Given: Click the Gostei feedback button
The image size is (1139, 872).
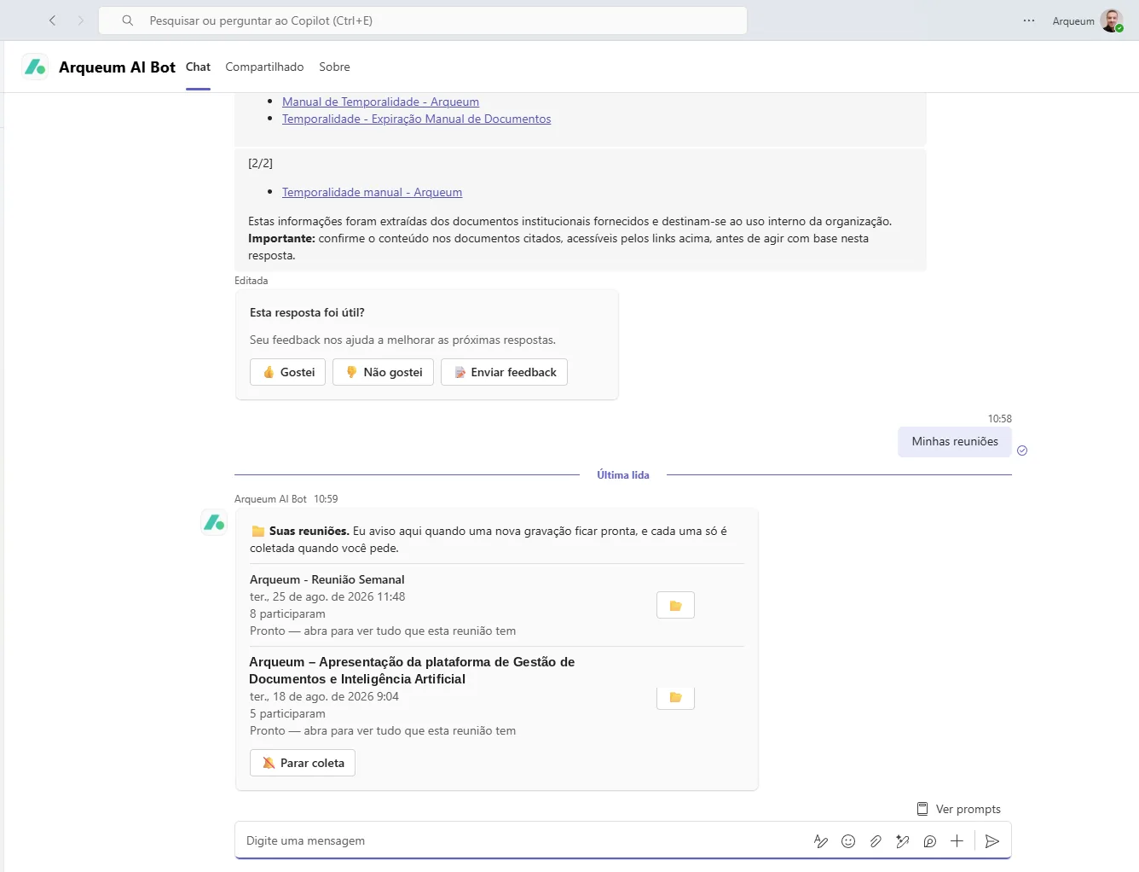Looking at the screenshot, I should (288, 372).
